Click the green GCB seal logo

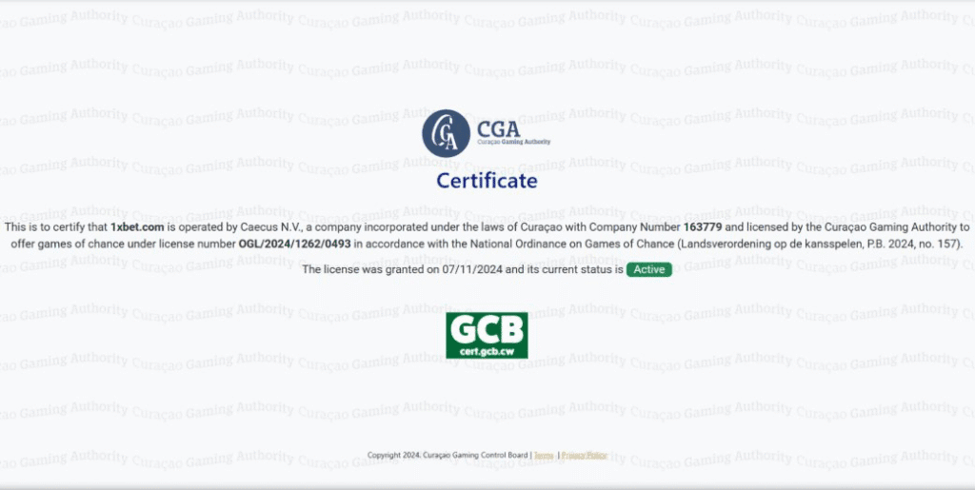point(487,335)
